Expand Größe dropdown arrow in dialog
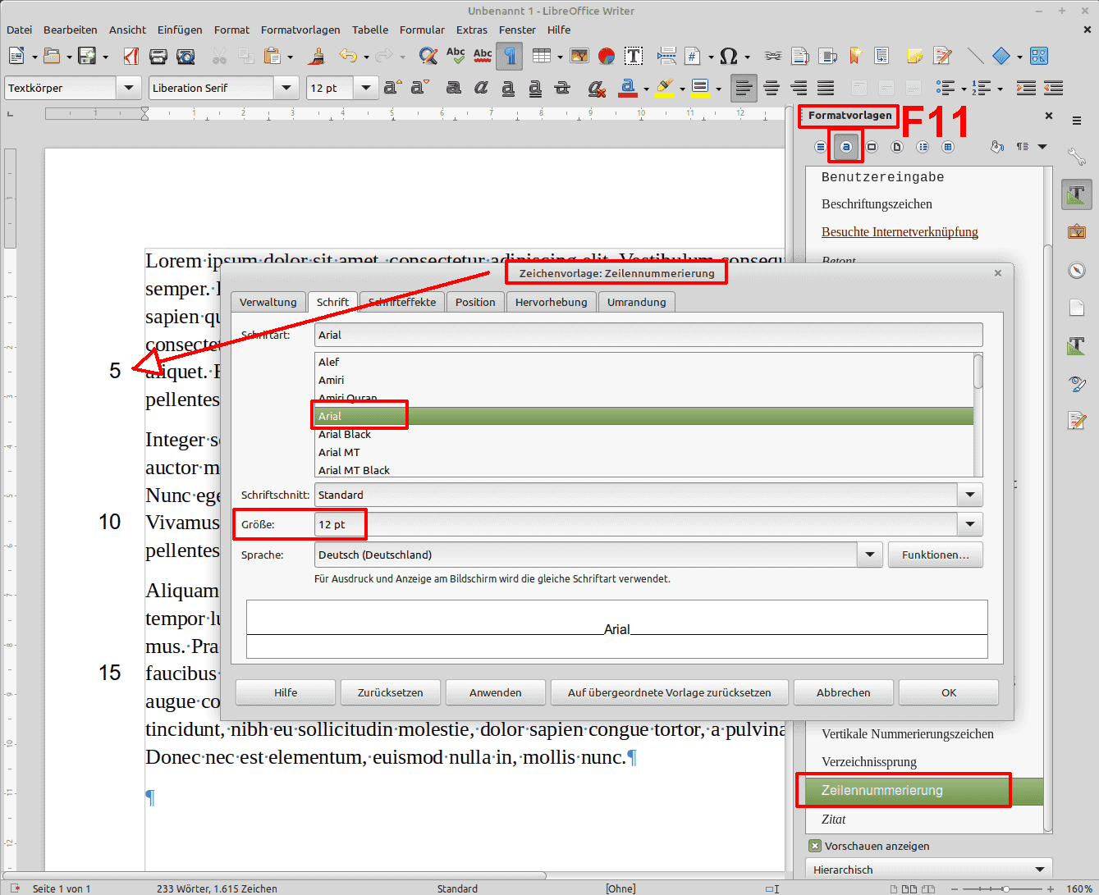This screenshot has height=895, width=1099. pos(970,524)
